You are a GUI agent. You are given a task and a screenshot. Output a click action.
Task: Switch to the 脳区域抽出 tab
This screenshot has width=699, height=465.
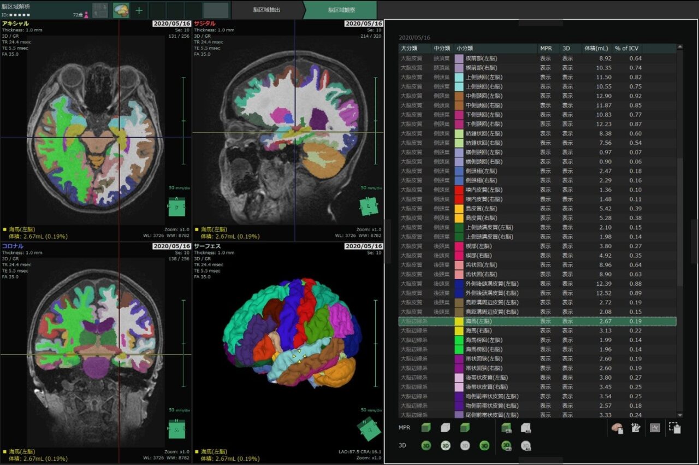(x=266, y=10)
